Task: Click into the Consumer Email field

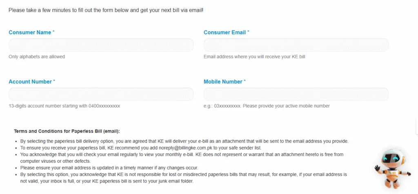Action: [296, 45]
